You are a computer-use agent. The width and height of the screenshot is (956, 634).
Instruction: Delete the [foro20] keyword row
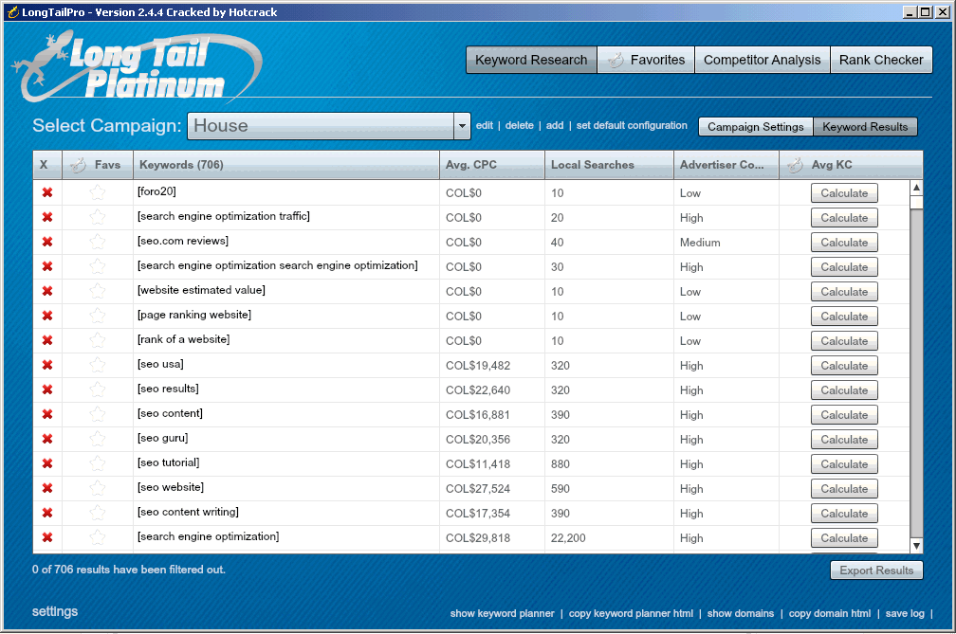click(47, 192)
